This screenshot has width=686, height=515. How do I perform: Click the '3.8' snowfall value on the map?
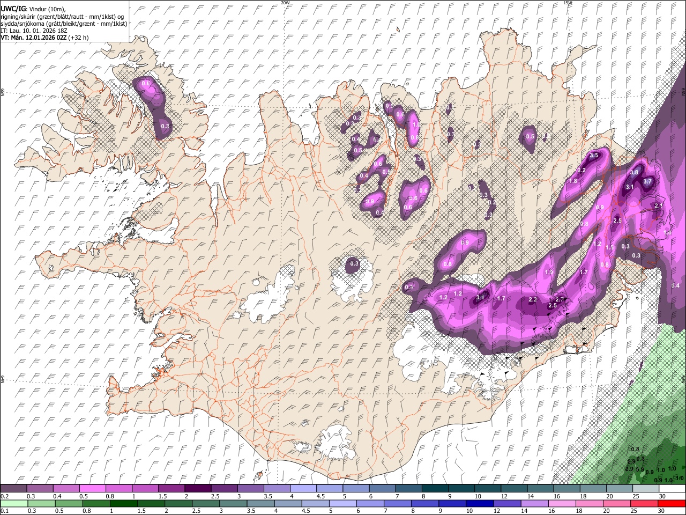tap(634, 173)
